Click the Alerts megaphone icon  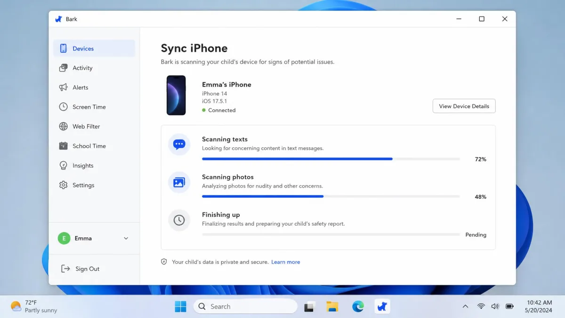[x=63, y=88]
